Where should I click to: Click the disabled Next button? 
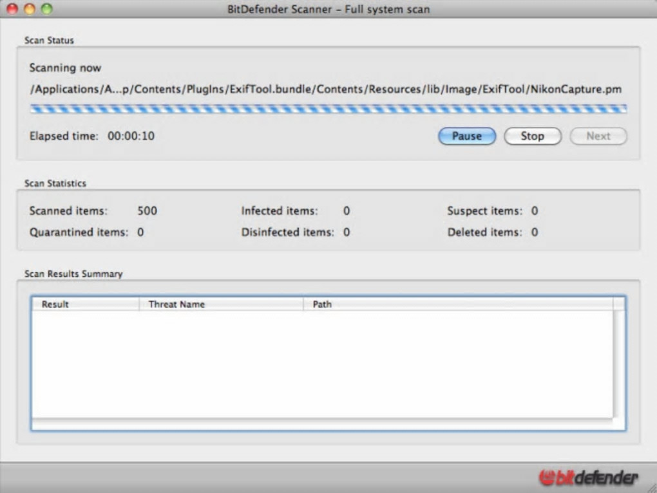tap(598, 136)
